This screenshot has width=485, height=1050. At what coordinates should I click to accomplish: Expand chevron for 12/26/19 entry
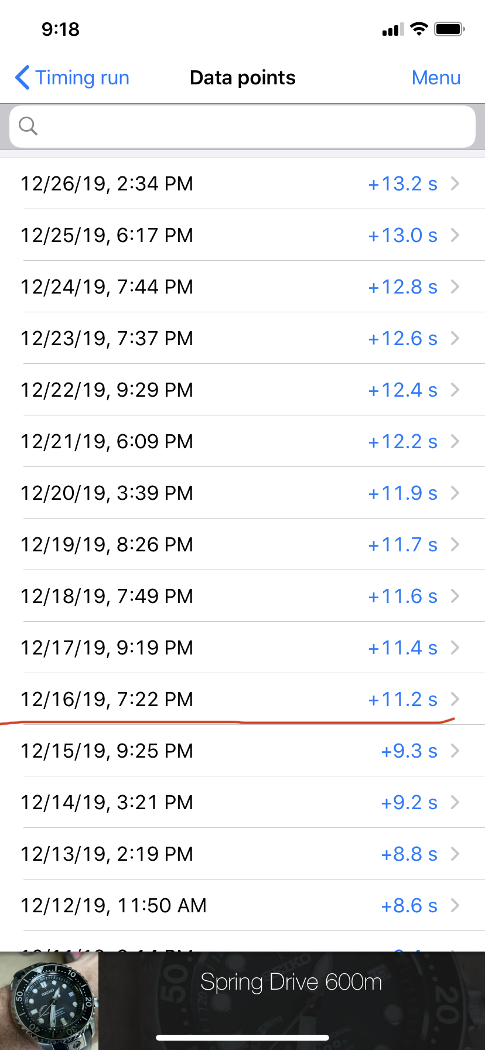[x=455, y=184]
